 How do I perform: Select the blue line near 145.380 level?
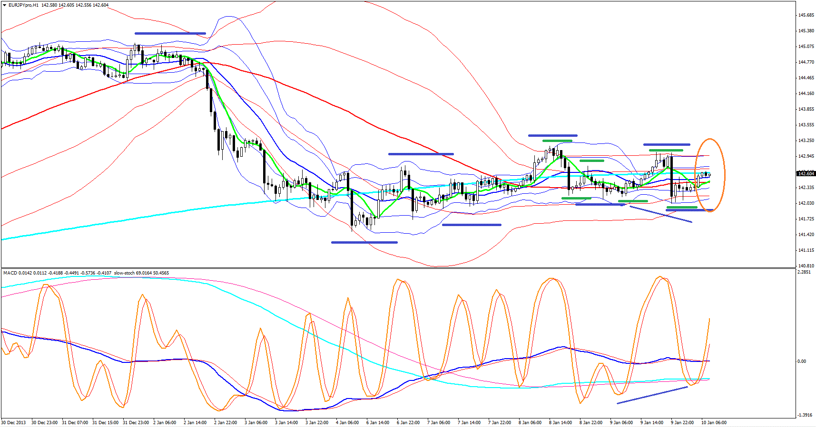170,33
